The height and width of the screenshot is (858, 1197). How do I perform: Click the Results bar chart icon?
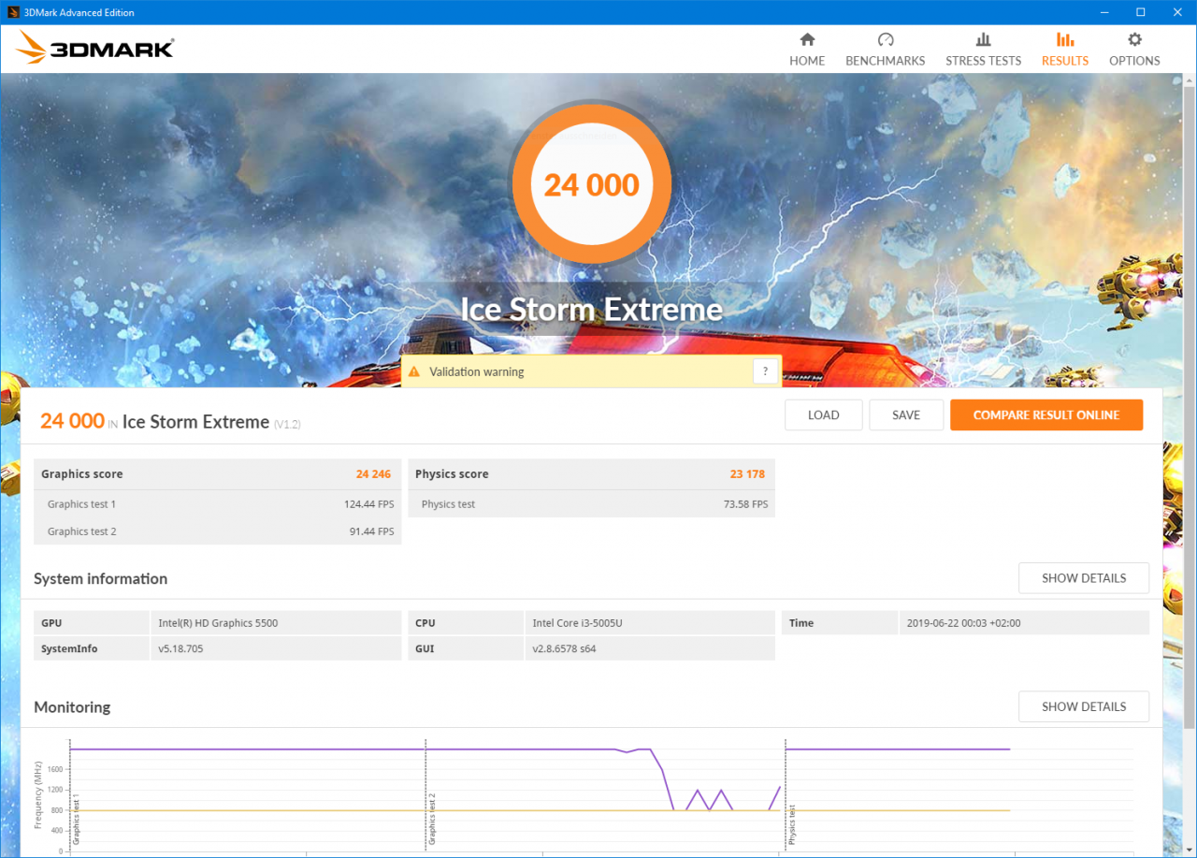tap(1064, 39)
